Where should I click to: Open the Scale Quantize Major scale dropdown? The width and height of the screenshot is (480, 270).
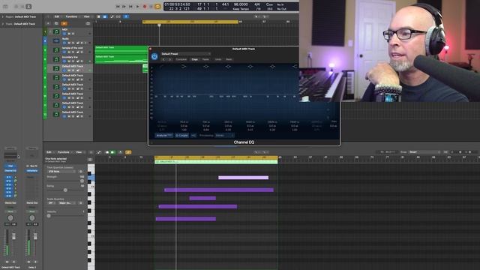67,203
